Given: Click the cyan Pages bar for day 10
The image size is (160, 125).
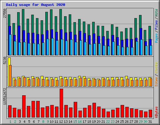Looking at the screenshot, I should pos(52,47).
